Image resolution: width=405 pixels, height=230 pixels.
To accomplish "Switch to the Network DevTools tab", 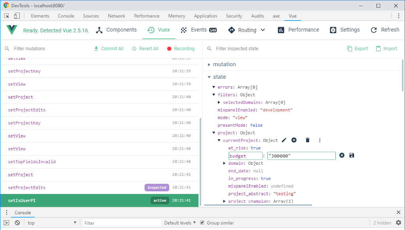I will (x=116, y=16).
